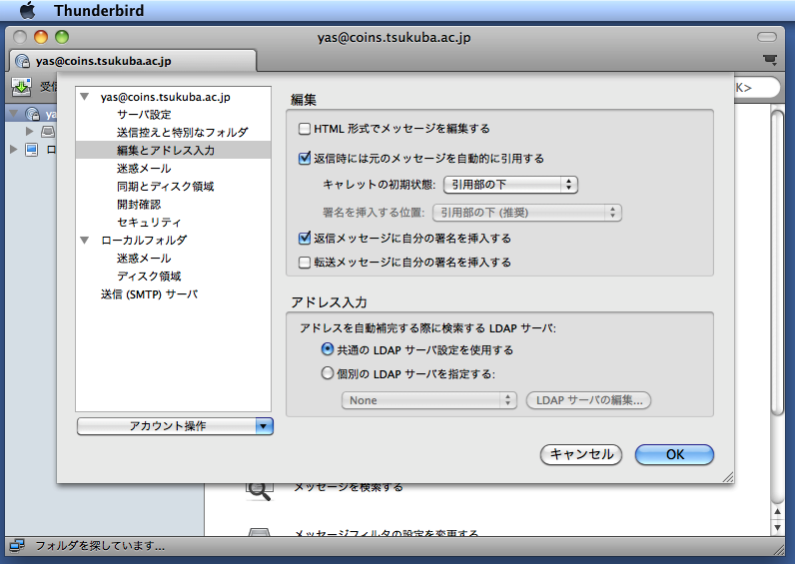Click the network status icon in status bar

[17, 546]
